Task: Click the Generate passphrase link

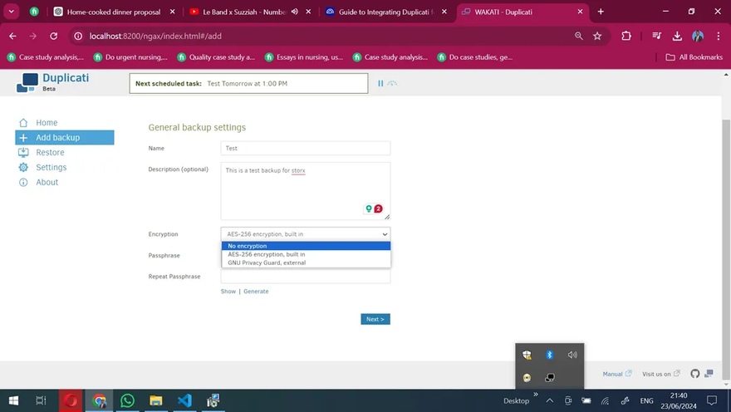Action: pyautogui.click(x=256, y=292)
